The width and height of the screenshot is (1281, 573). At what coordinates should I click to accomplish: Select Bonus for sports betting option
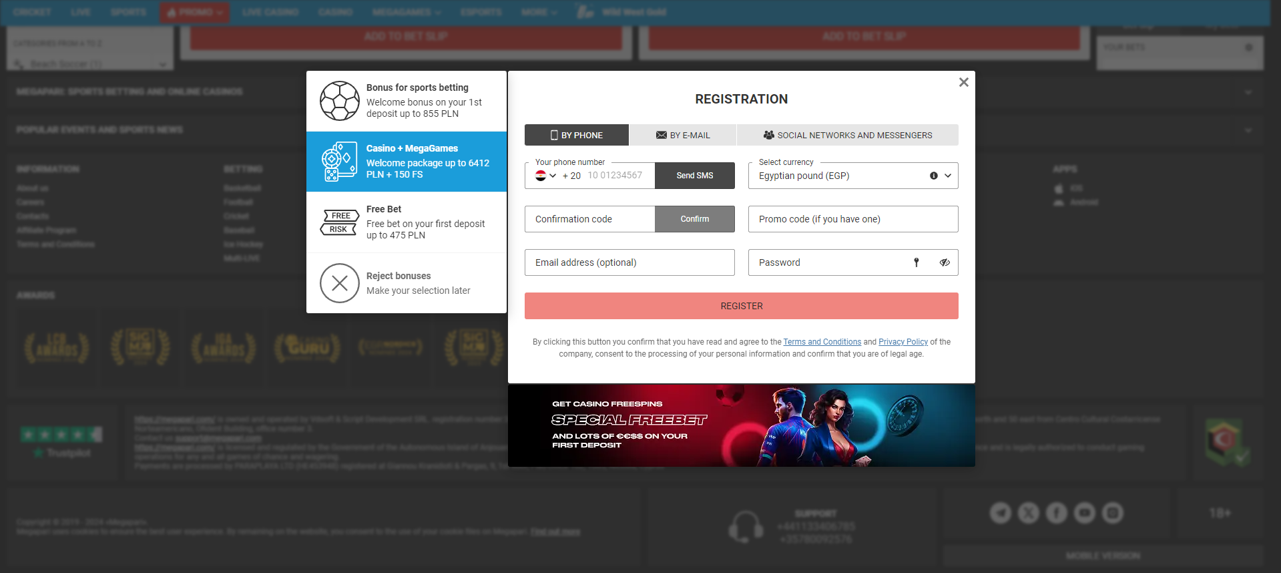(407, 101)
